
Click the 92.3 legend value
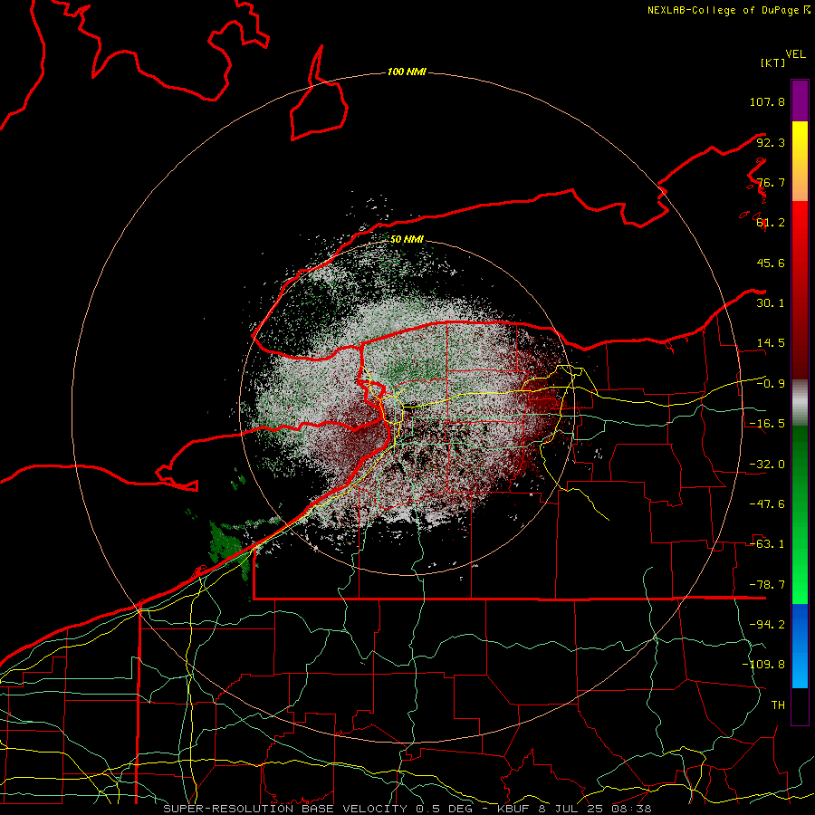click(771, 142)
